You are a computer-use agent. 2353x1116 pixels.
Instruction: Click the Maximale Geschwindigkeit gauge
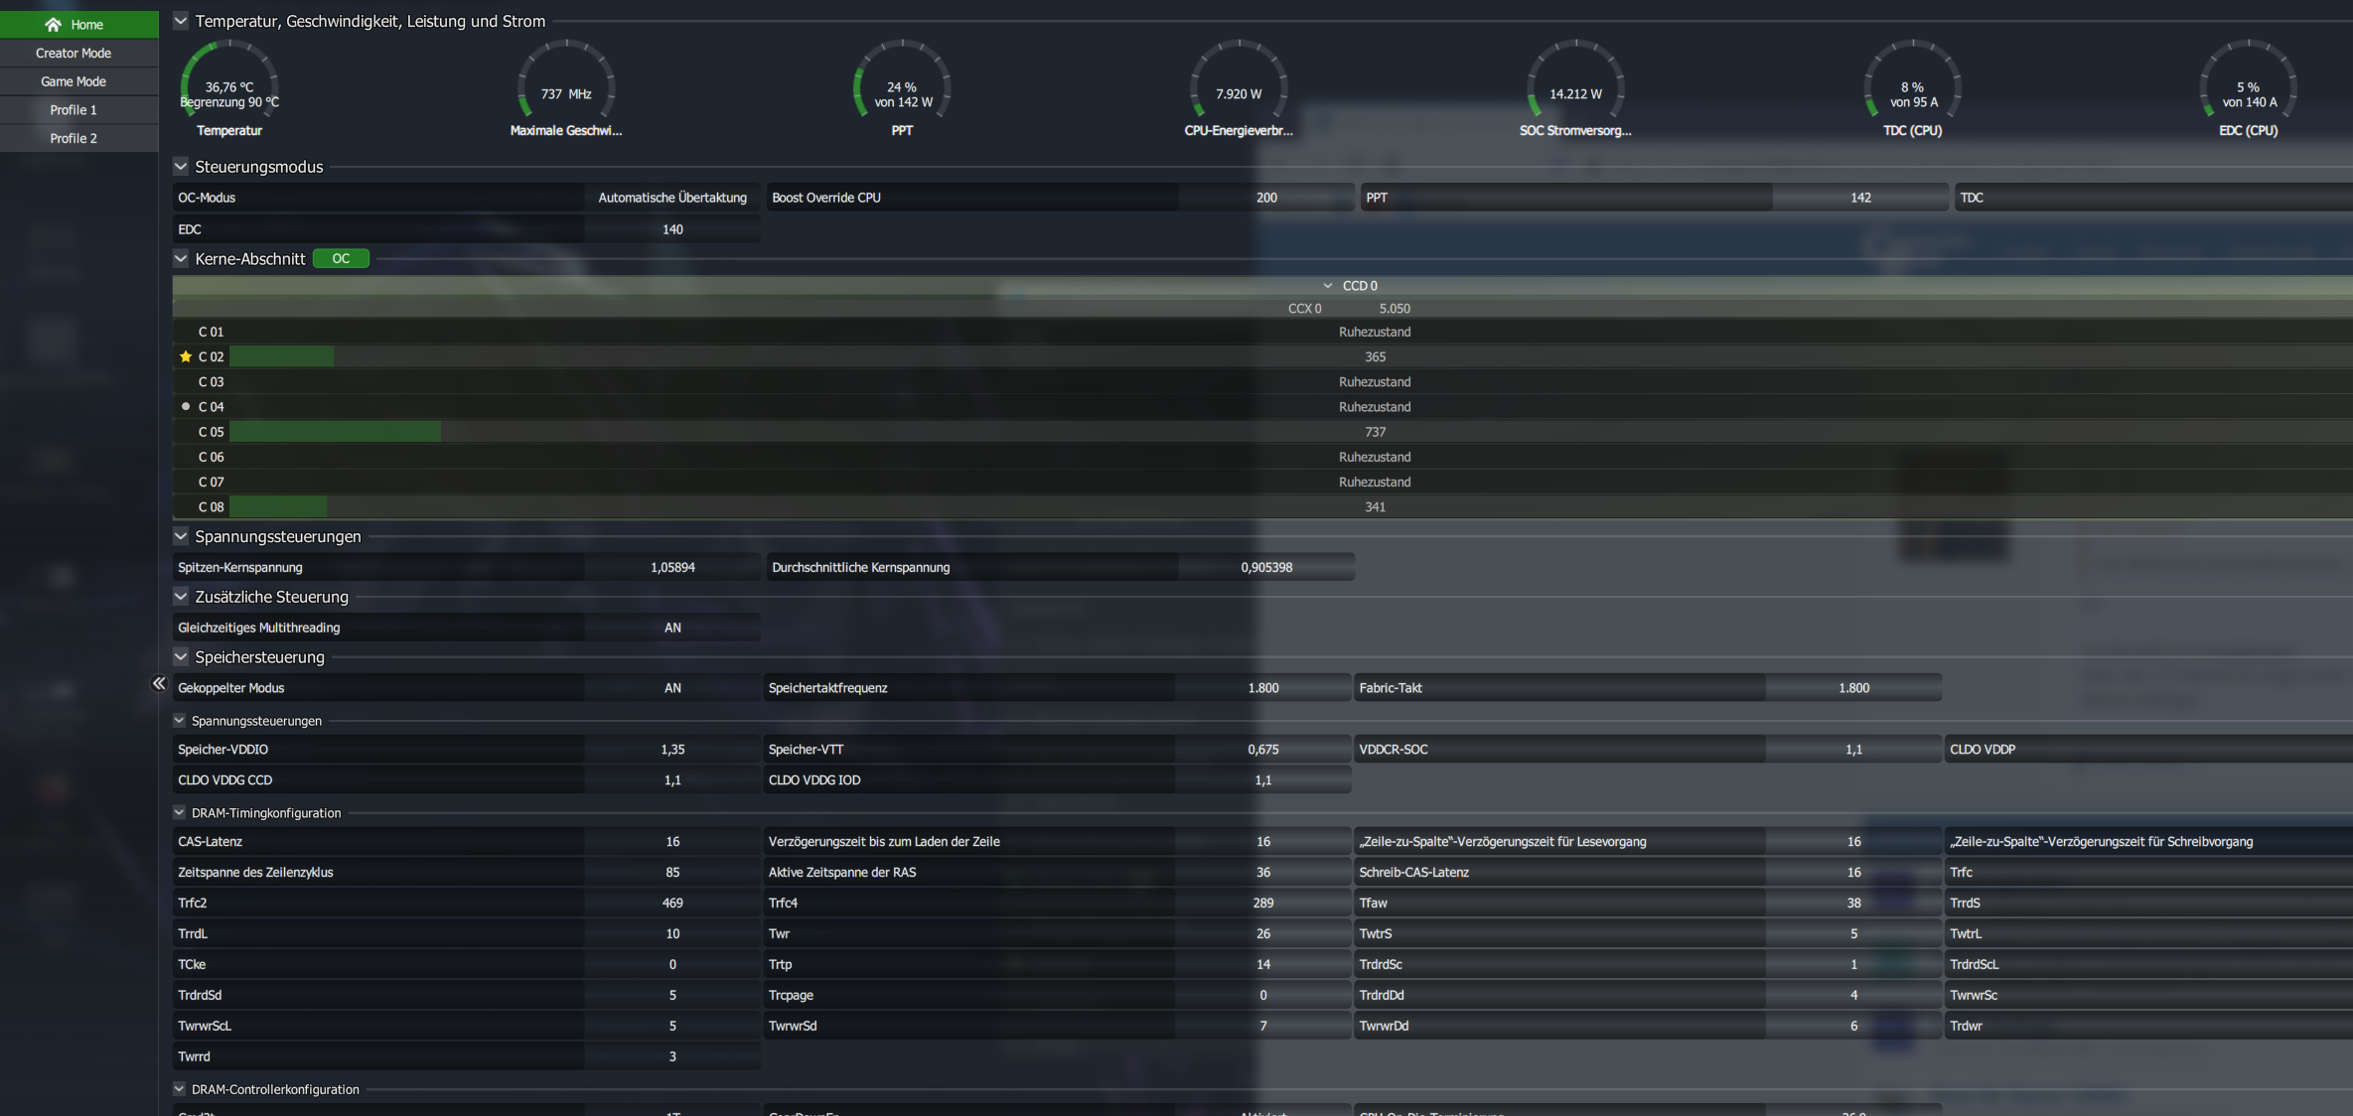point(566,87)
